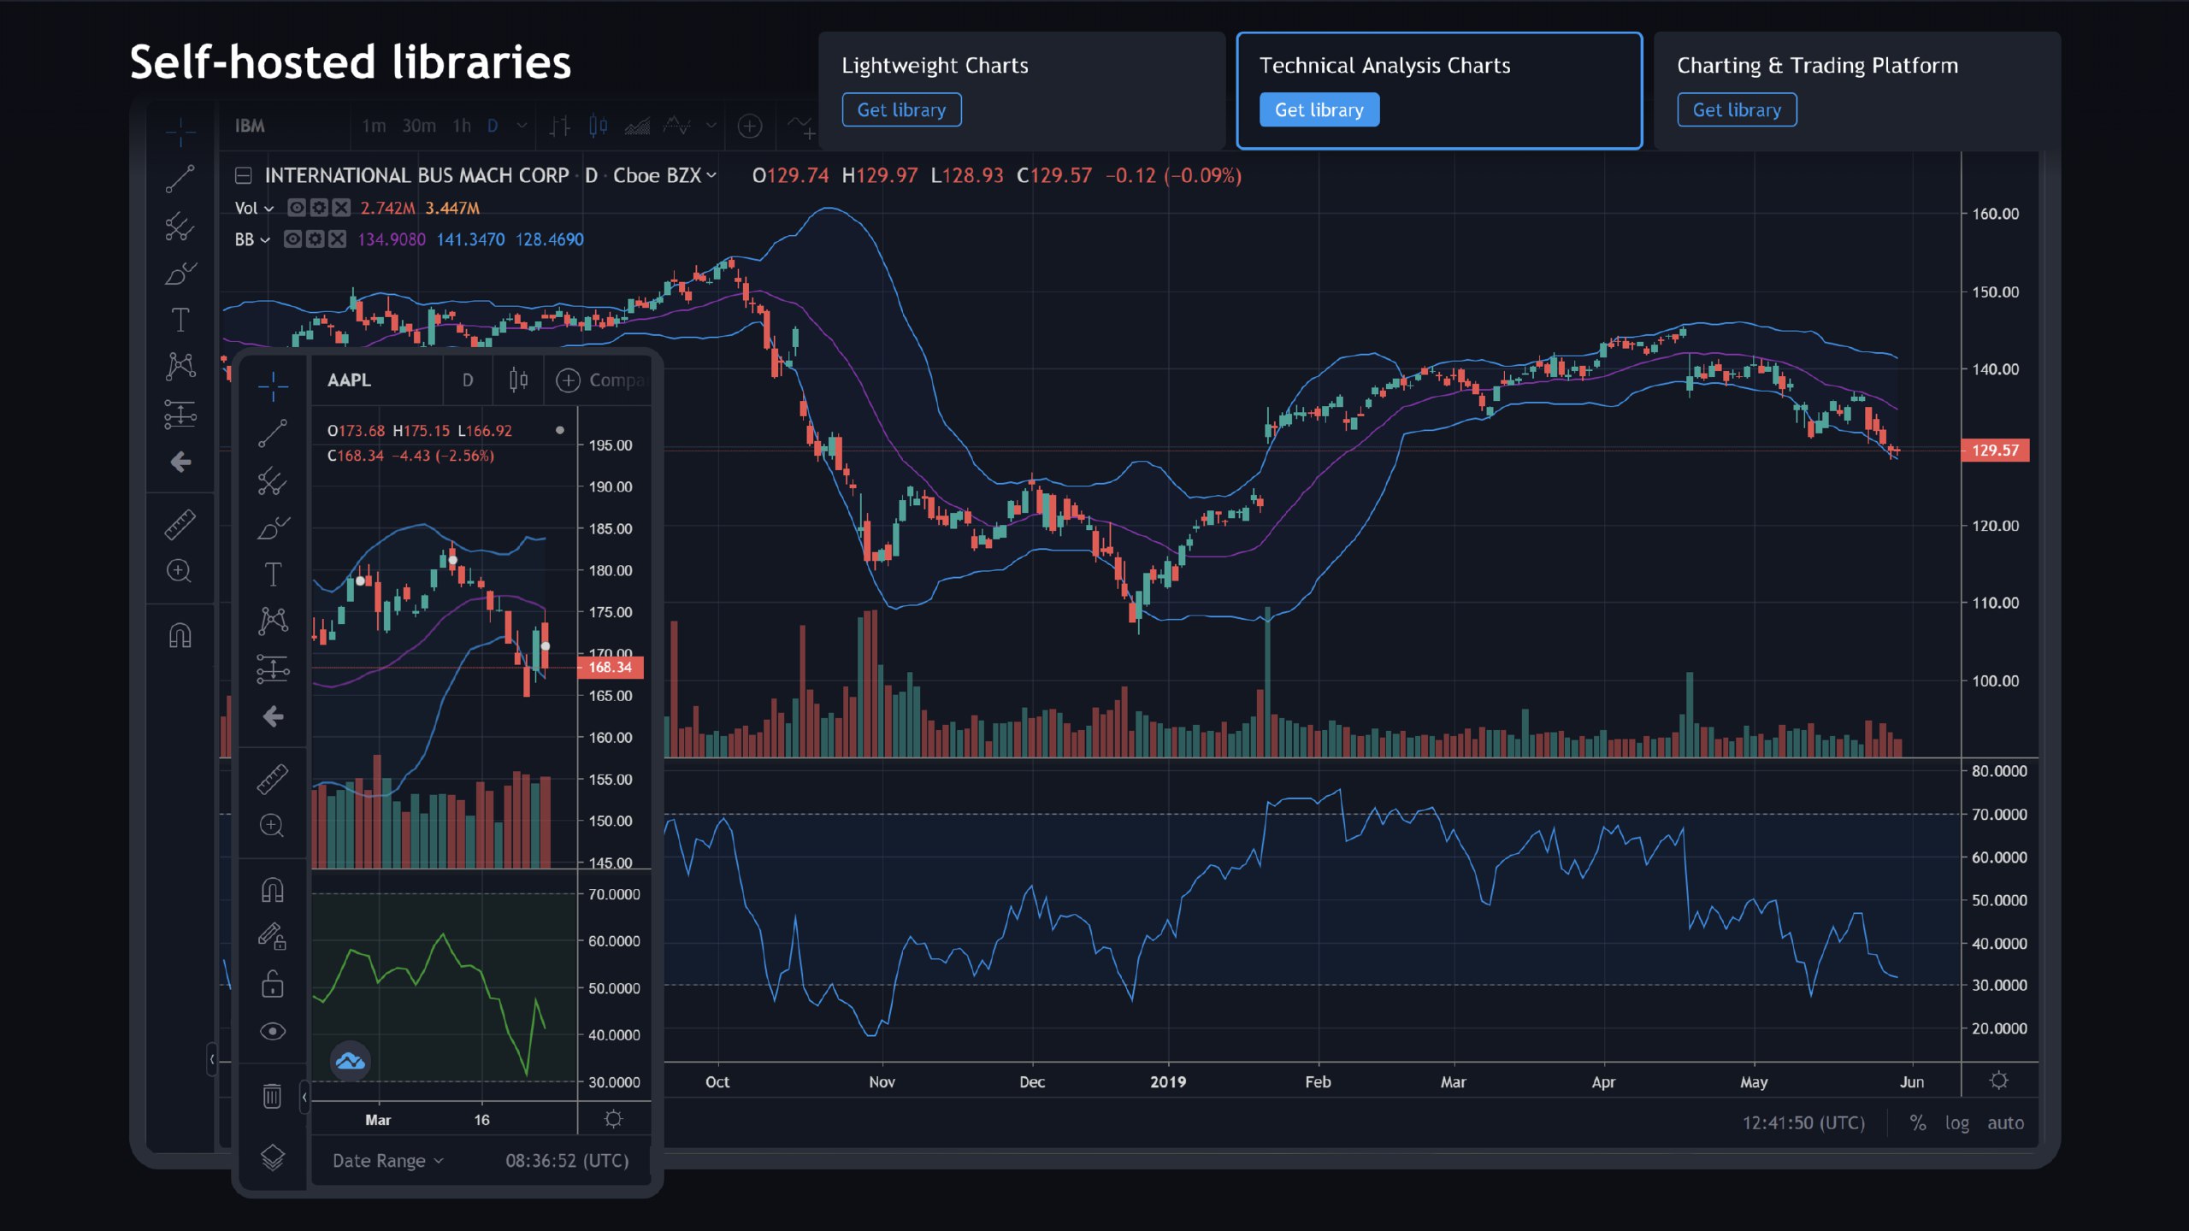Remove the BB indicator with its X icon
The image size is (2189, 1231).
point(338,239)
